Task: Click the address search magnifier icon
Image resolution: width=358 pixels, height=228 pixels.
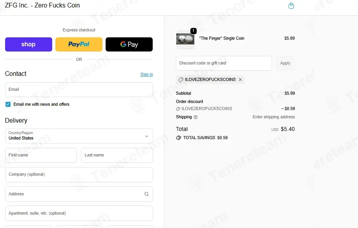Action: (x=146, y=194)
